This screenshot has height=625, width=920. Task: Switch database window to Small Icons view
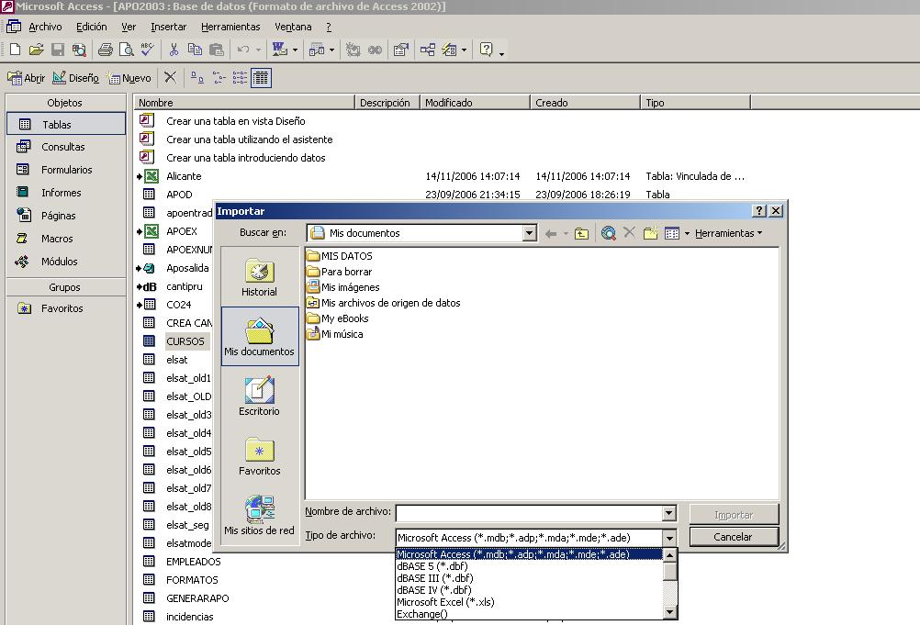219,77
